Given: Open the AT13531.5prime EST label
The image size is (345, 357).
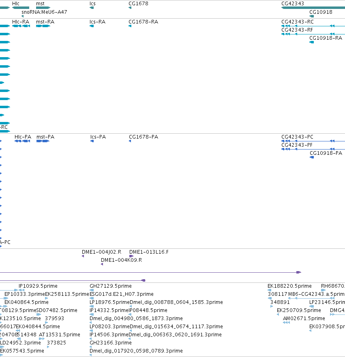Looking at the screenshot, I should click(60, 335).
